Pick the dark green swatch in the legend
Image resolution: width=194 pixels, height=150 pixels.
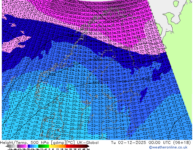(39, 146)
